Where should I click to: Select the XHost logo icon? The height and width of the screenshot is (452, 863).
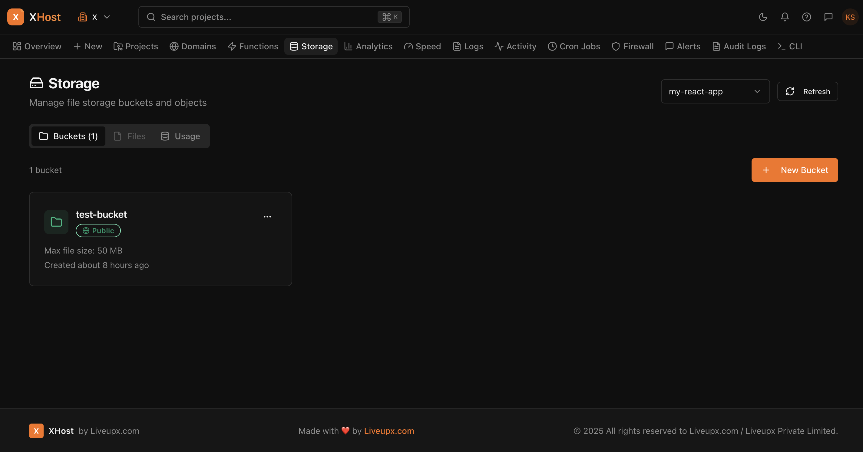click(x=16, y=17)
